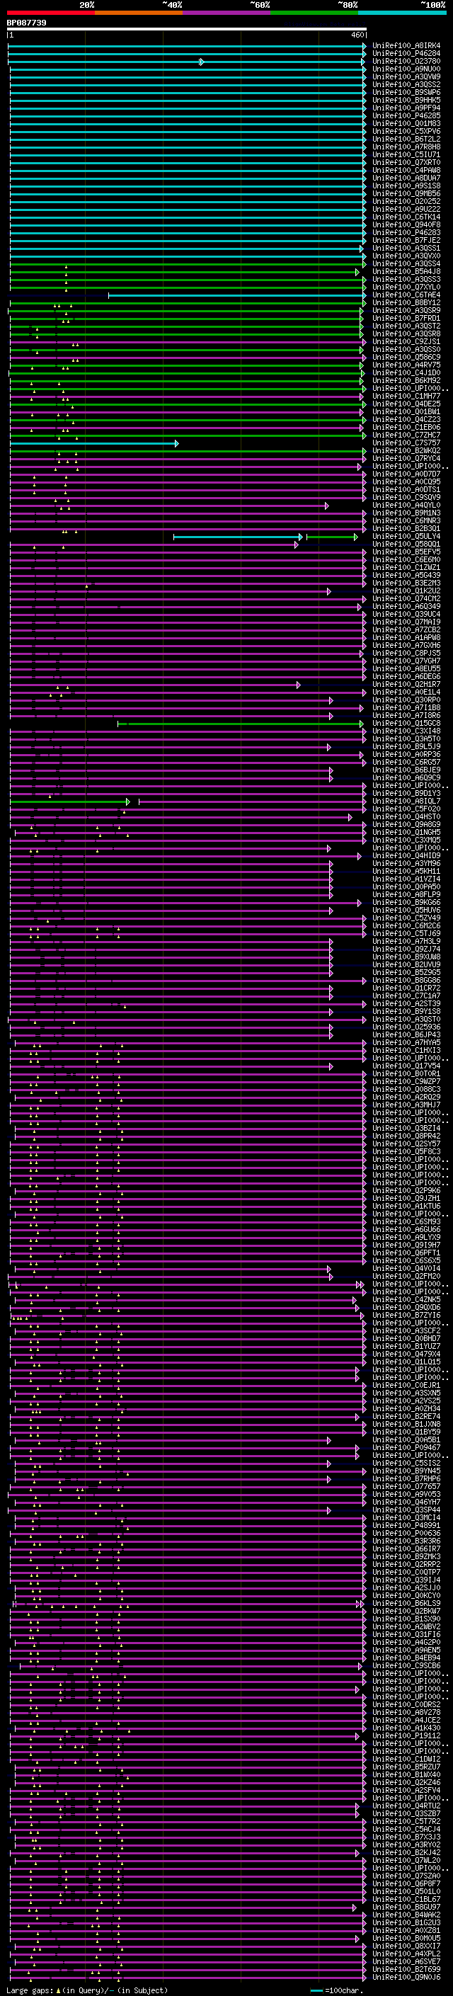Select hit UniRef100_Q7XYL0

pyautogui.click(x=406, y=287)
